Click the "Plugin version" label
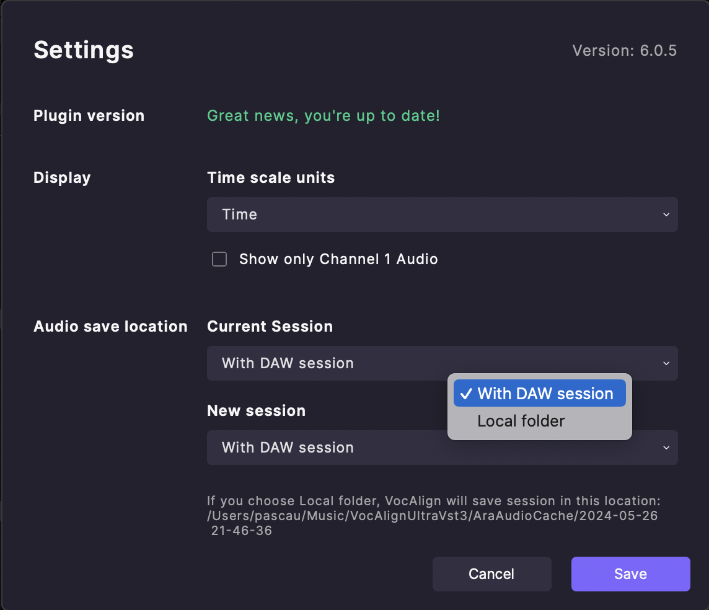709x610 pixels. (x=89, y=116)
